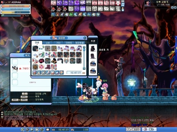The height and width of the screenshot is (132, 177).
Task: Click the points display showing 2,030
Action: tap(80, 130)
